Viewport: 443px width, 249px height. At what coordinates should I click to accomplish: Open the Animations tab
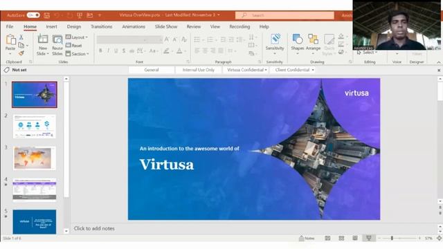(134, 26)
